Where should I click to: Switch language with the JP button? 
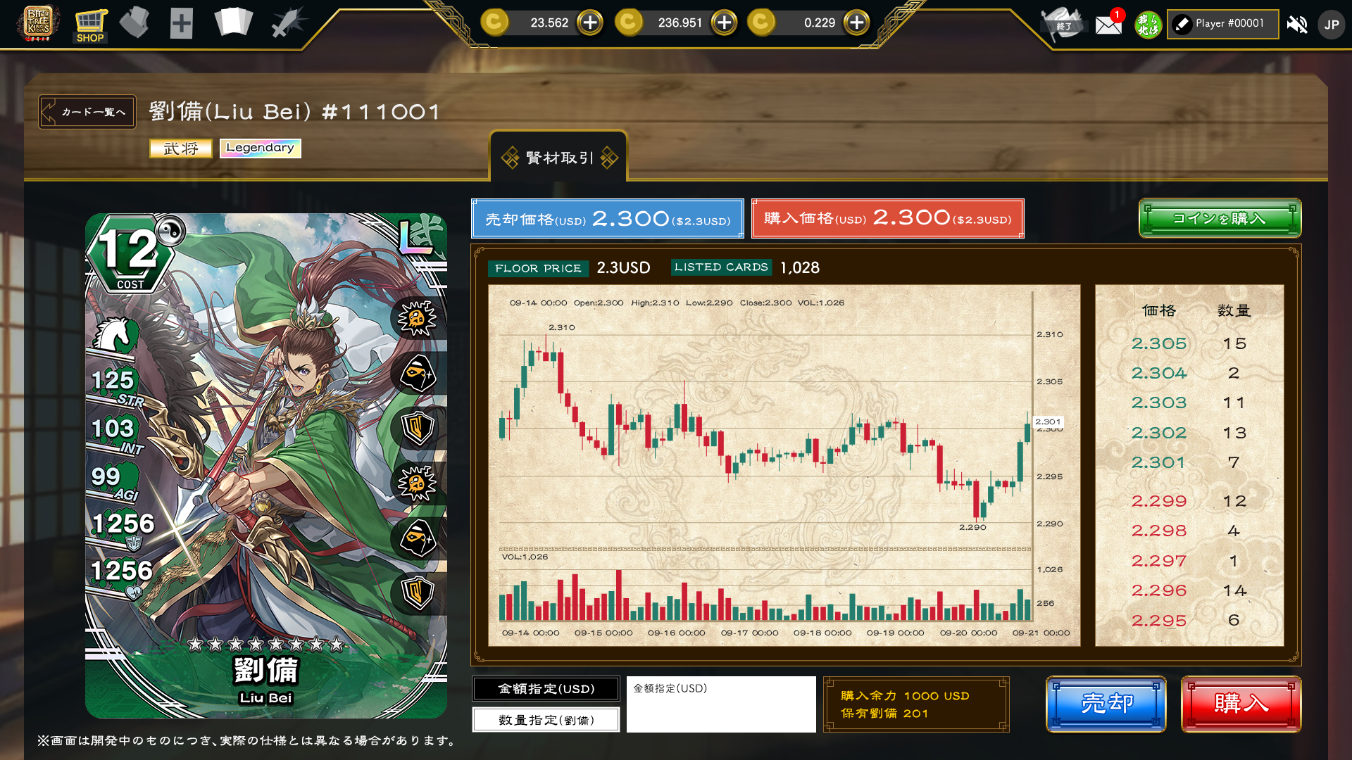point(1331,25)
